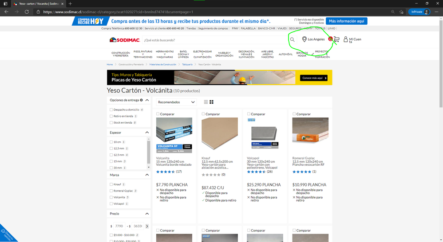The image size is (443, 242).
Task: Click the ¿Qué estás buscando? search field
Action: point(215,40)
